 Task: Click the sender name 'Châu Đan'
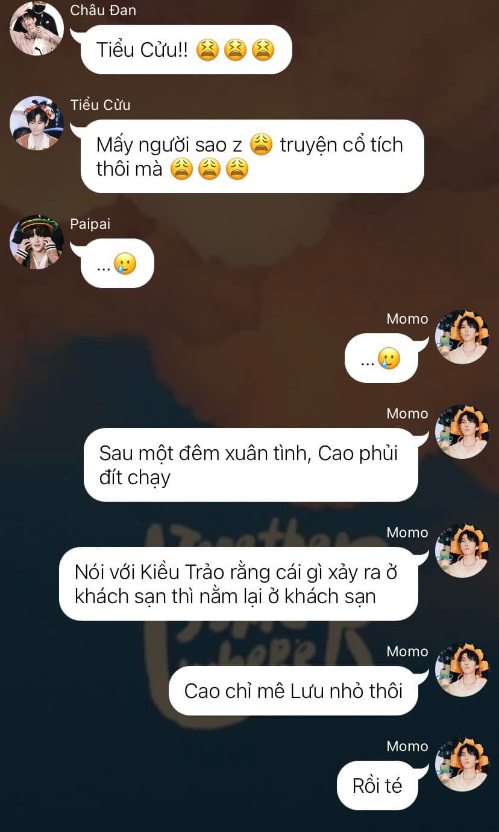point(103,10)
